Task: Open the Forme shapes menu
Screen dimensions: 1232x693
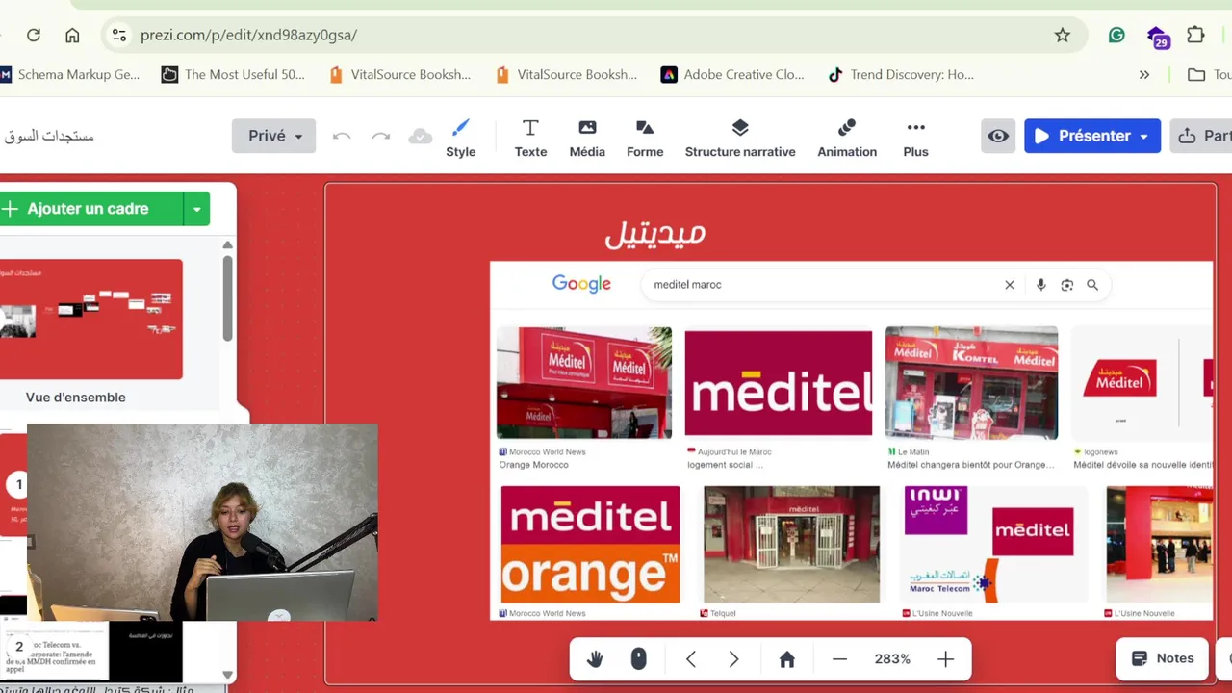Action: pos(645,138)
